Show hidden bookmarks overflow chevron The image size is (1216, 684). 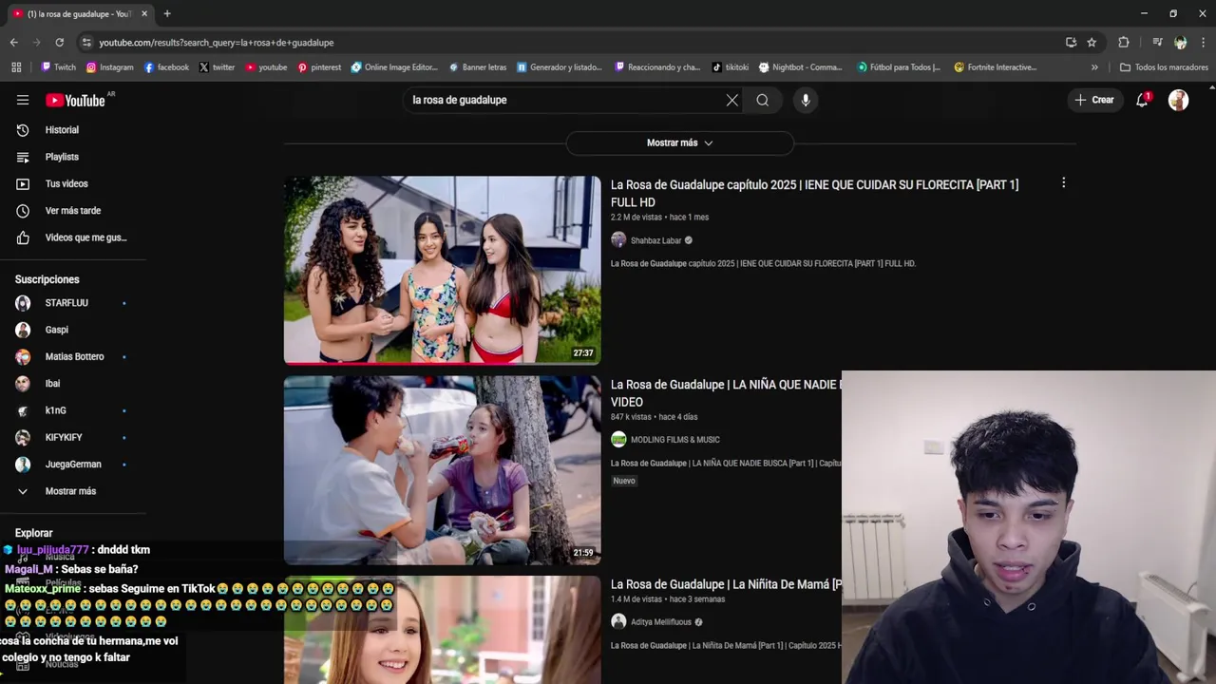pos(1094,67)
